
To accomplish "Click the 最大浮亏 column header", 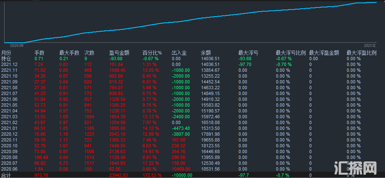I will coord(248,53).
